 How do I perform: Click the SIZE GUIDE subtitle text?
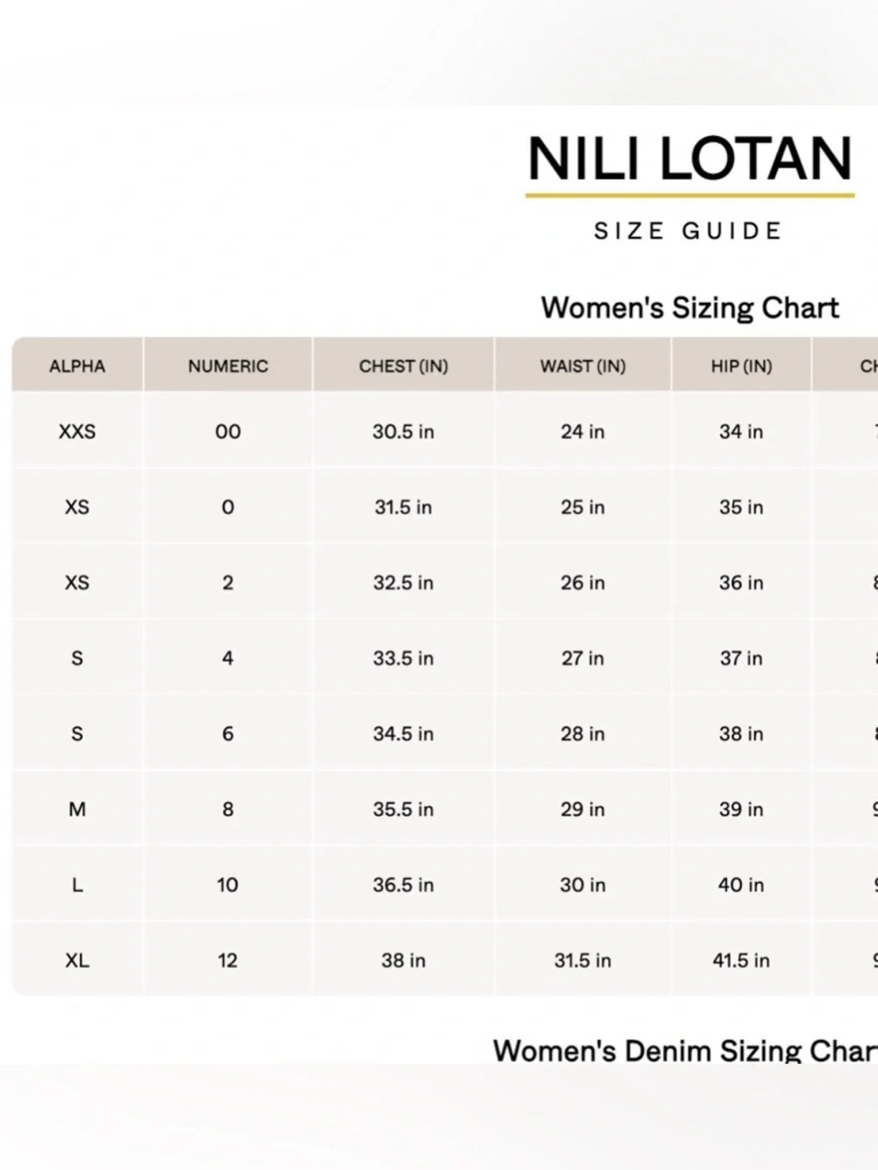(688, 231)
